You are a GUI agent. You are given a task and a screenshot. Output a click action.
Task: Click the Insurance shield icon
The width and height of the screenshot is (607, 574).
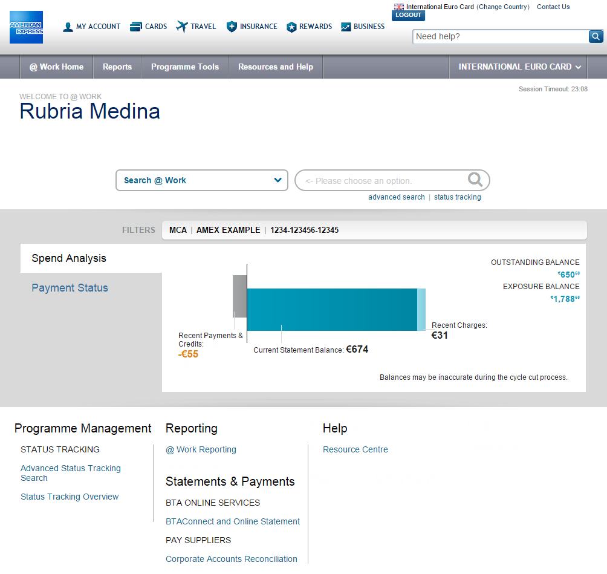click(232, 27)
